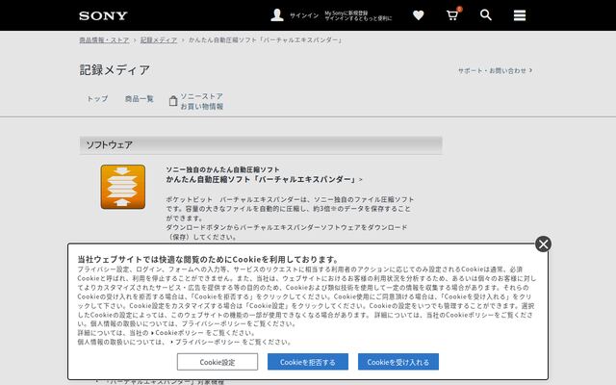
Task: Open 商品情報・ストア breadcrumb link
Action: pyautogui.click(x=104, y=40)
